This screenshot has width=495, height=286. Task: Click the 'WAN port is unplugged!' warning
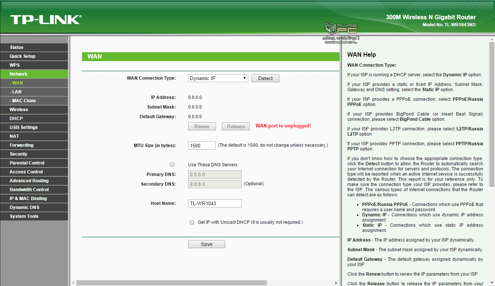click(283, 126)
